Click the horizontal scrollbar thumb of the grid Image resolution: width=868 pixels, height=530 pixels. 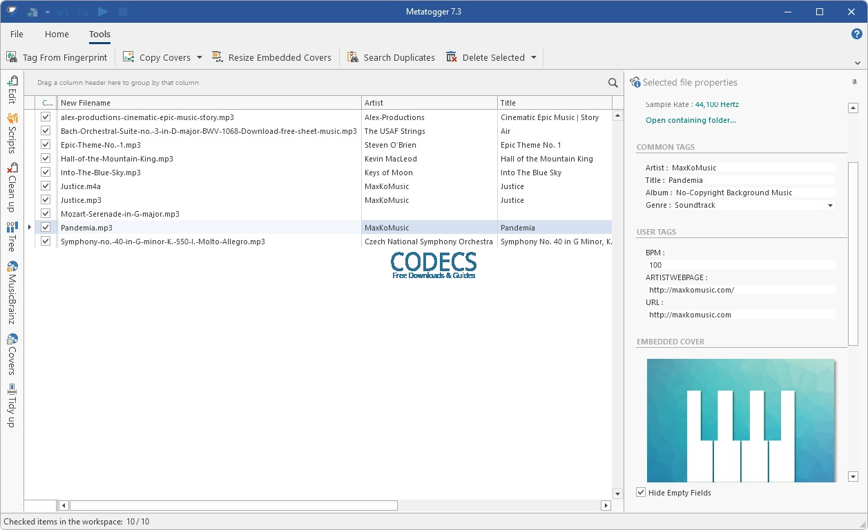click(x=233, y=505)
